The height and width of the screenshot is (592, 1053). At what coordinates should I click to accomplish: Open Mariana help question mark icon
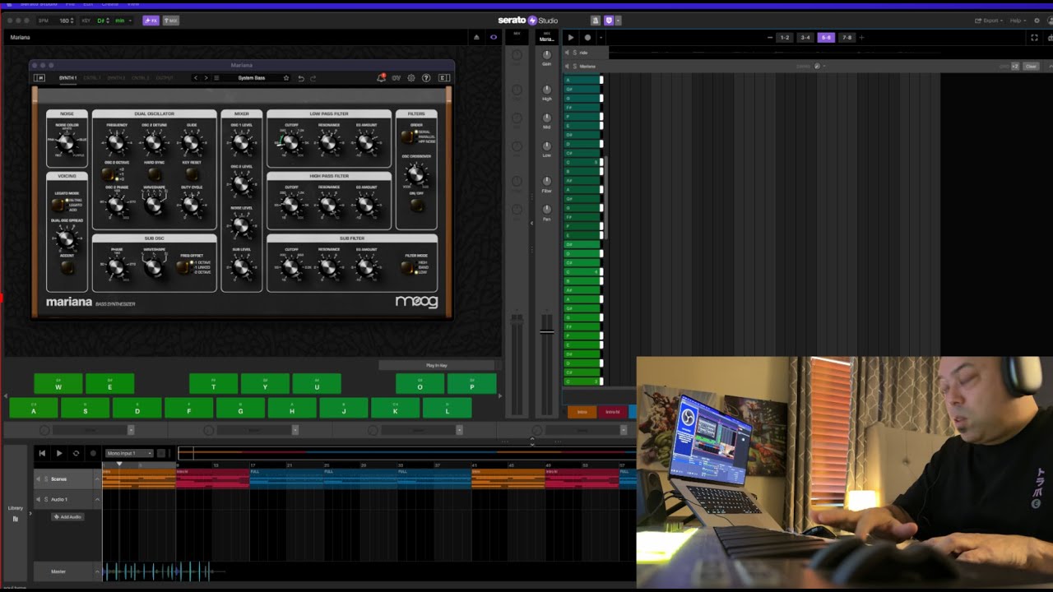pyautogui.click(x=426, y=78)
